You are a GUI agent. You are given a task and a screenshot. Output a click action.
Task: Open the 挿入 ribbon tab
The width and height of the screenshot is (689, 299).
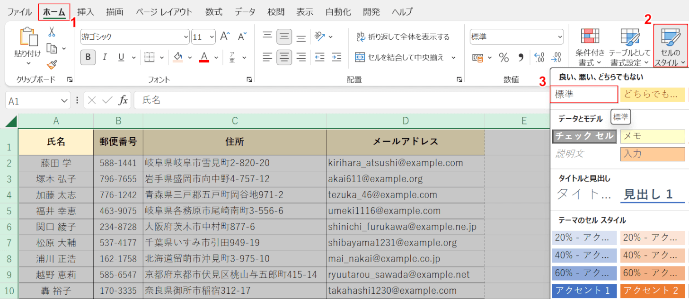pyautogui.click(x=86, y=12)
